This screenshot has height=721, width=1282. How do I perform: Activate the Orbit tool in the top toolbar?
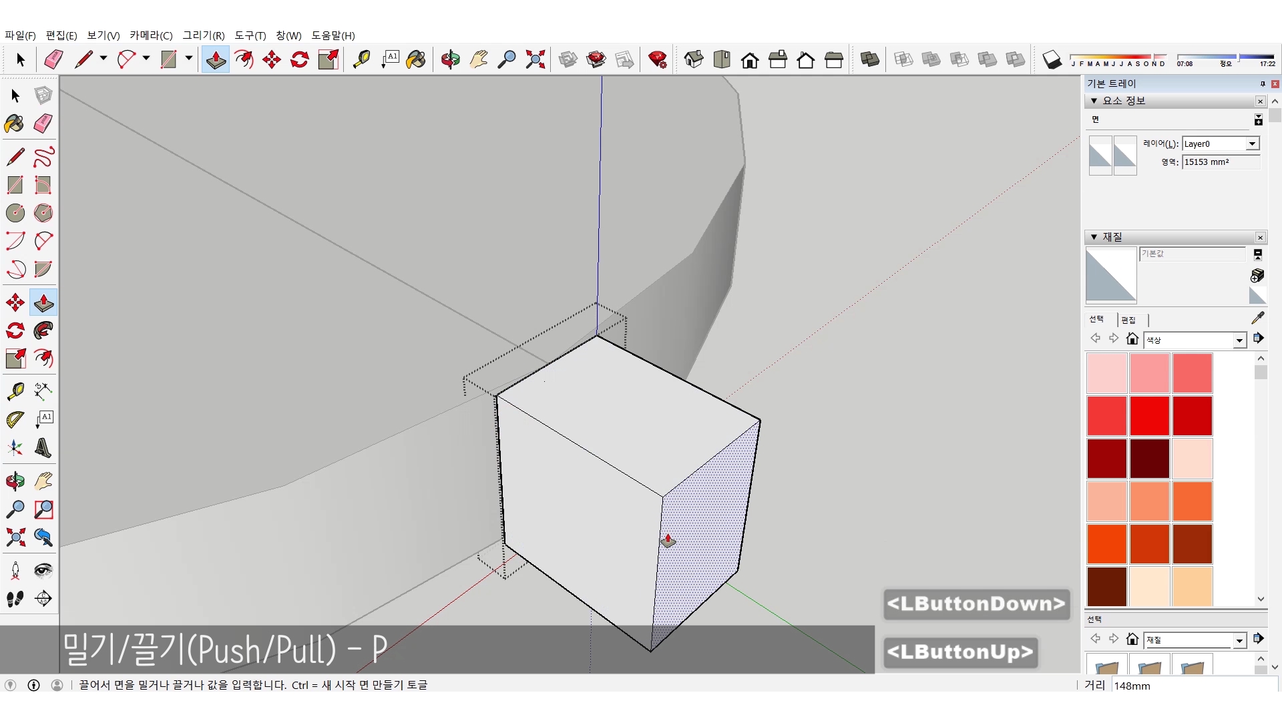click(x=450, y=60)
